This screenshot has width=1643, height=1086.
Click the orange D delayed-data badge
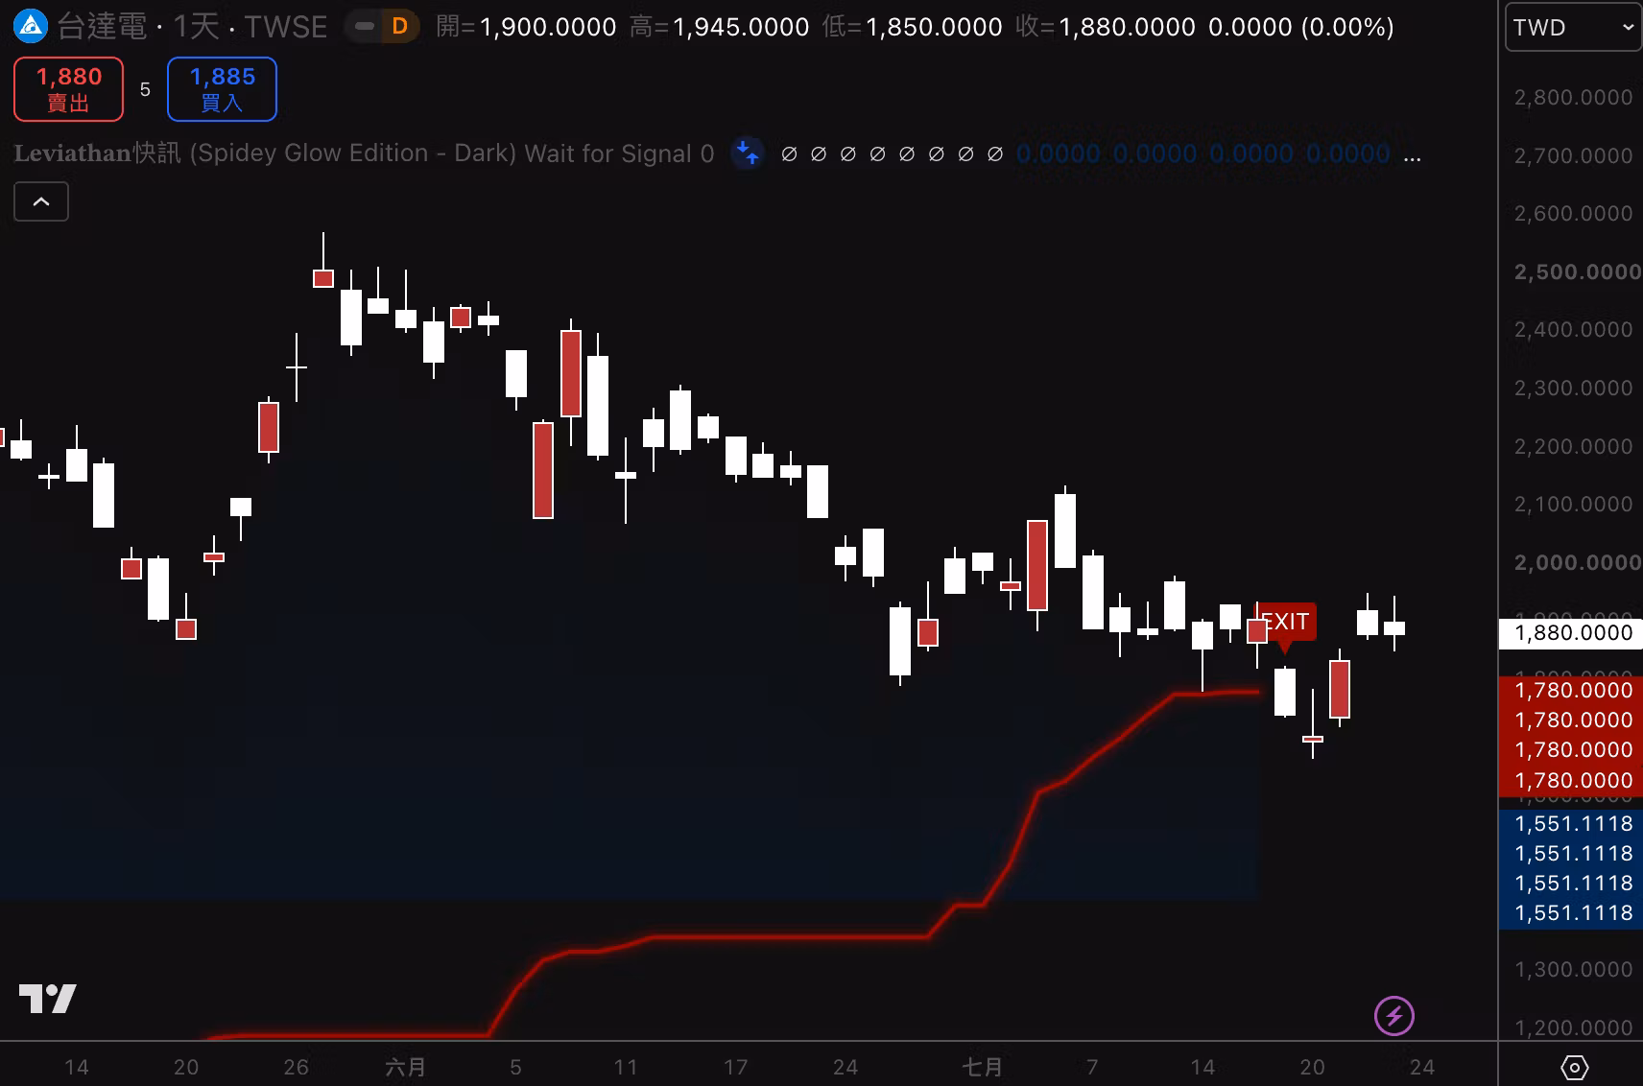[400, 27]
